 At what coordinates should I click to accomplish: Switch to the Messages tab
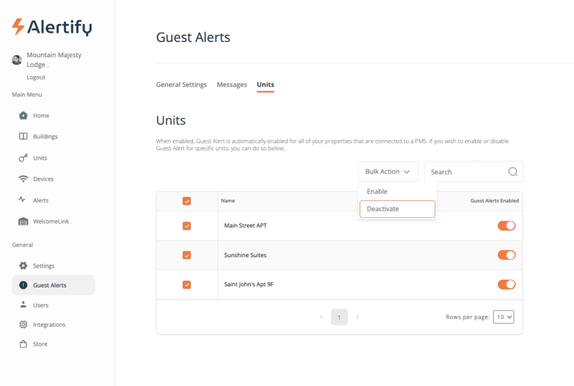coord(232,85)
